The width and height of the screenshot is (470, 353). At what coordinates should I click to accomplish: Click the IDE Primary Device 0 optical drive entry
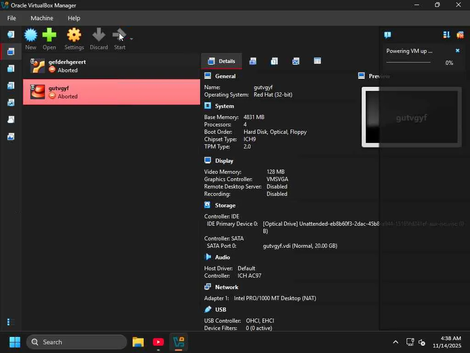[364, 228]
